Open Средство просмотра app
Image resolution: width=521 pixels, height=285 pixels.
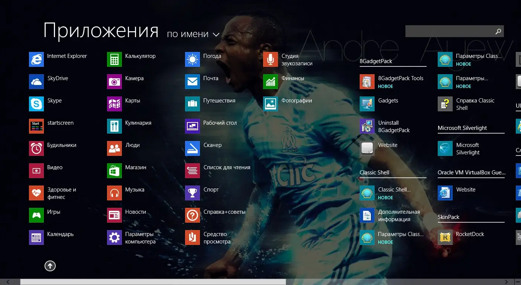pyautogui.click(x=208, y=237)
